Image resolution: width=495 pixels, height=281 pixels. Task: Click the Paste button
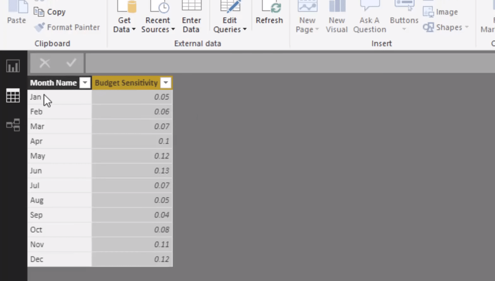(x=17, y=12)
